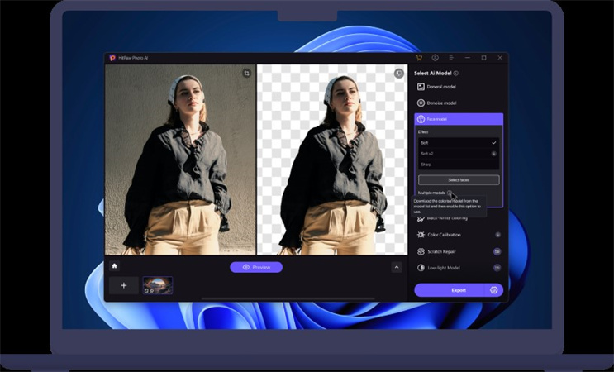Open the user account icon
This screenshot has height=372, width=614.
tap(435, 58)
